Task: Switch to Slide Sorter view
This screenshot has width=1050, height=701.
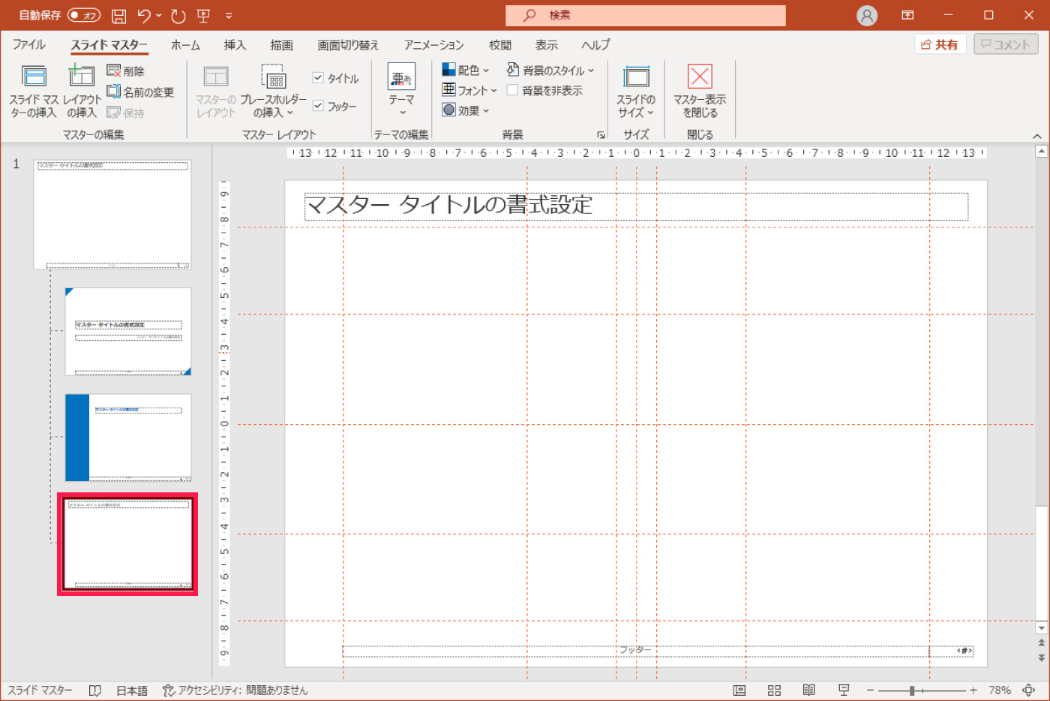Action: click(x=775, y=690)
